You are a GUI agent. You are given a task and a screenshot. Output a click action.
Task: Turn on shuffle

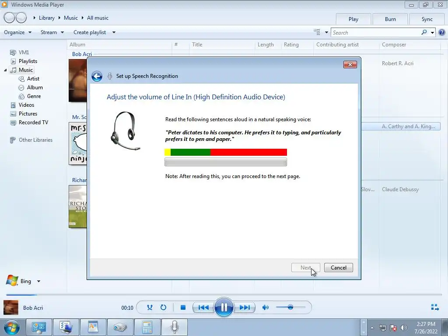tap(150, 308)
